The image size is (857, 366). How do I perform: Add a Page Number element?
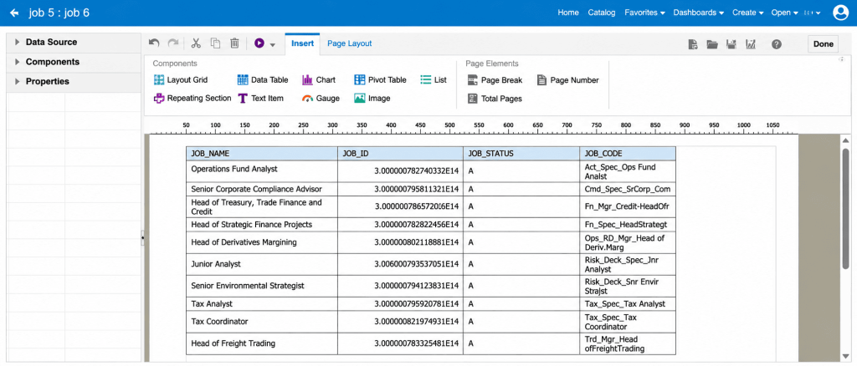tap(567, 80)
